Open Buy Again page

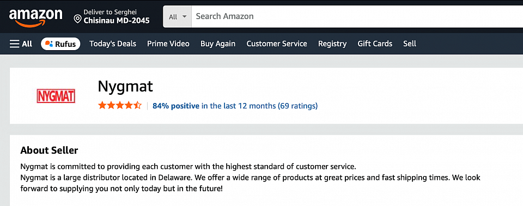click(218, 44)
